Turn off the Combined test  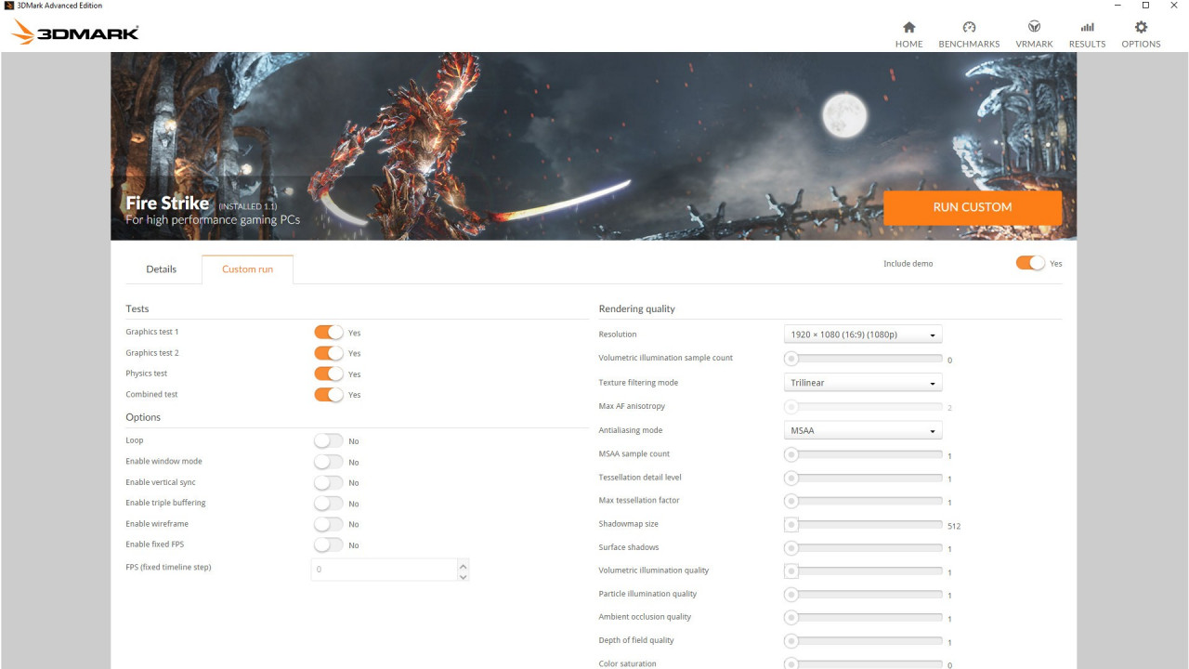pyautogui.click(x=329, y=394)
